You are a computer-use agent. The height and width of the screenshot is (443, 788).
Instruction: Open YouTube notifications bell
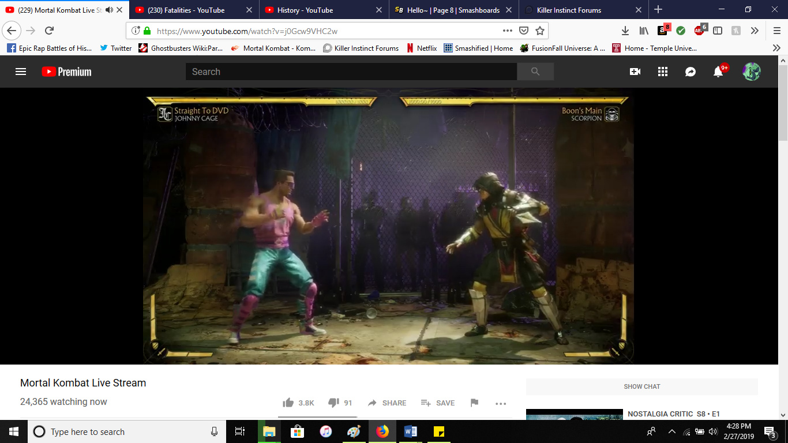click(718, 72)
